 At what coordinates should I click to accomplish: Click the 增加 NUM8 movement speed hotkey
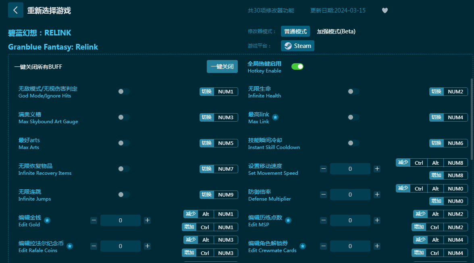pyautogui.click(x=449, y=175)
